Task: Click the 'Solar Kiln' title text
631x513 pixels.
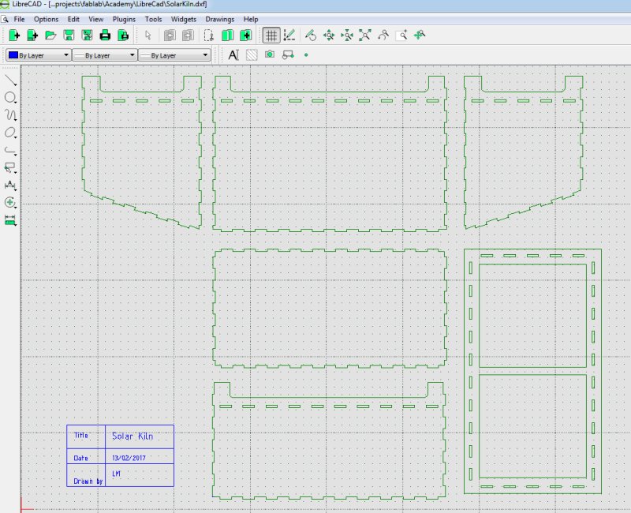Action: click(x=133, y=436)
